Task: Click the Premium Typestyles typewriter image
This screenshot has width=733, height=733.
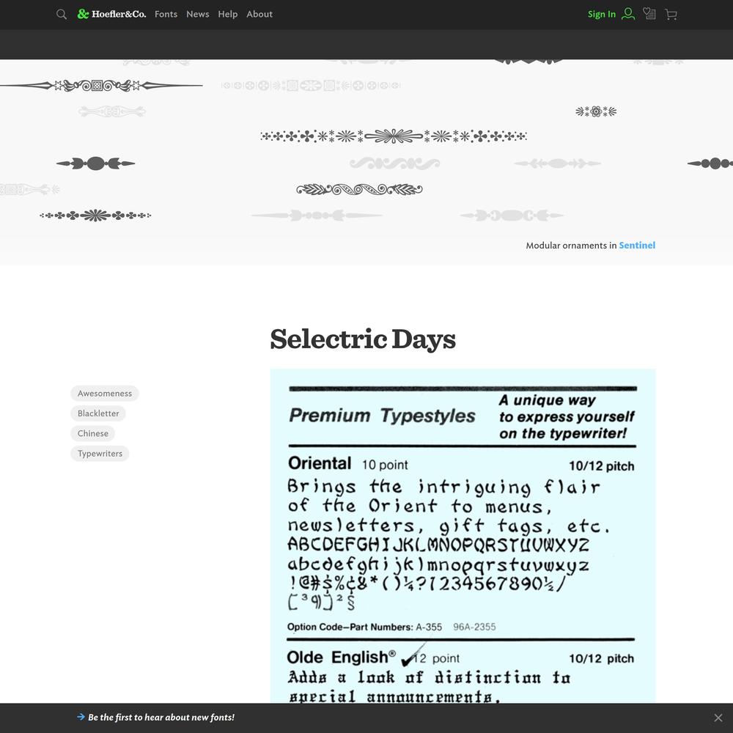Action: [x=463, y=536]
